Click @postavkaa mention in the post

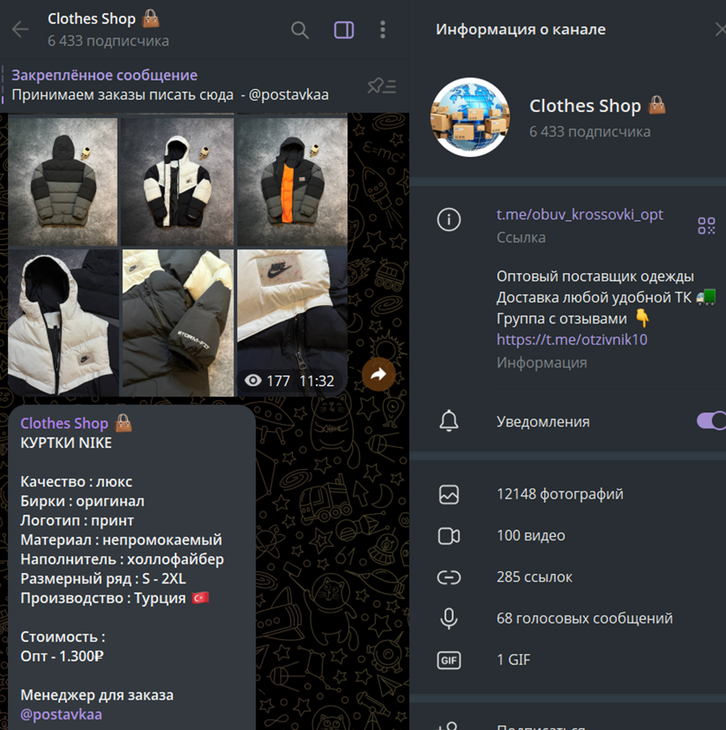tap(61, 714)
